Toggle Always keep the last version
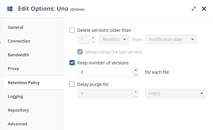 [80, 52]
